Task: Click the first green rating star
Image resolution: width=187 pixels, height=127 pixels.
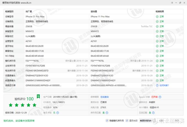Action: tap(11, 105)
